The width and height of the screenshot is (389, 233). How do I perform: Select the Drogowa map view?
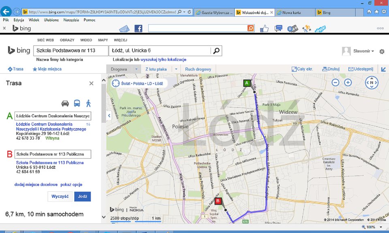(119, 69)
